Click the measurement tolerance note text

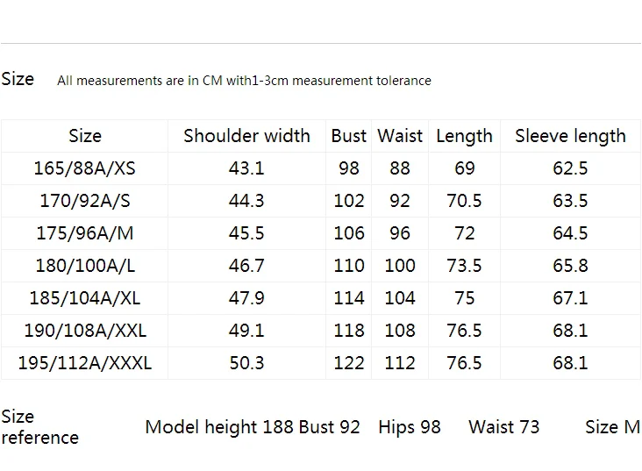(x=244, y=81)
